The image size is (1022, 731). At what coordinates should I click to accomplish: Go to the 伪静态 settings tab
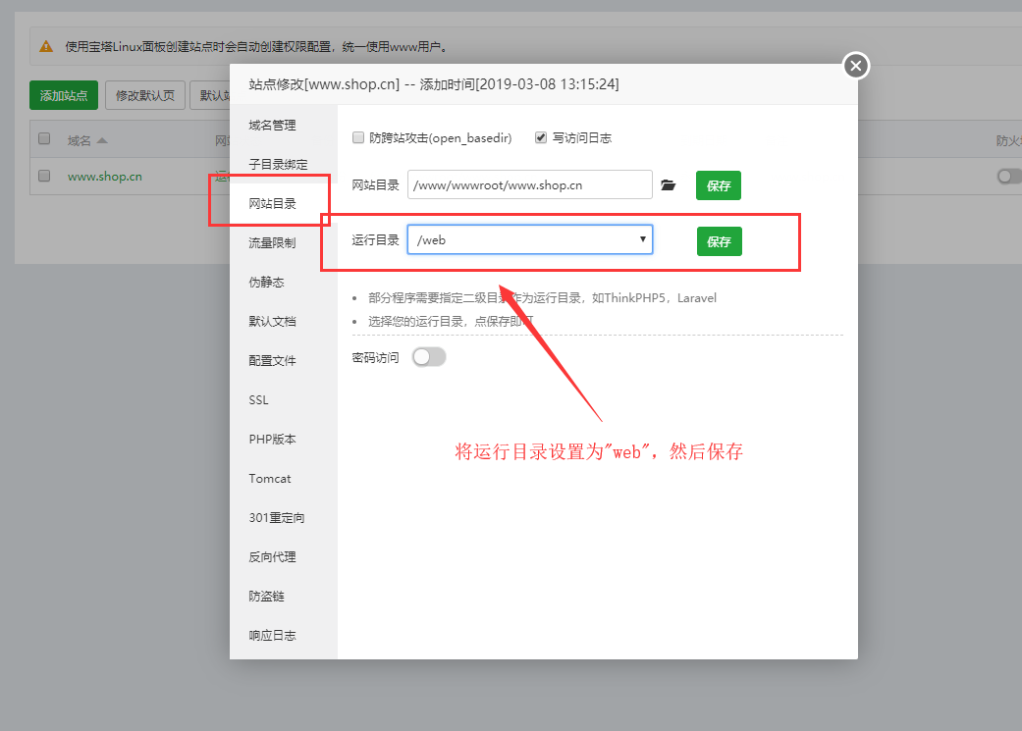[x=266, y=282]
